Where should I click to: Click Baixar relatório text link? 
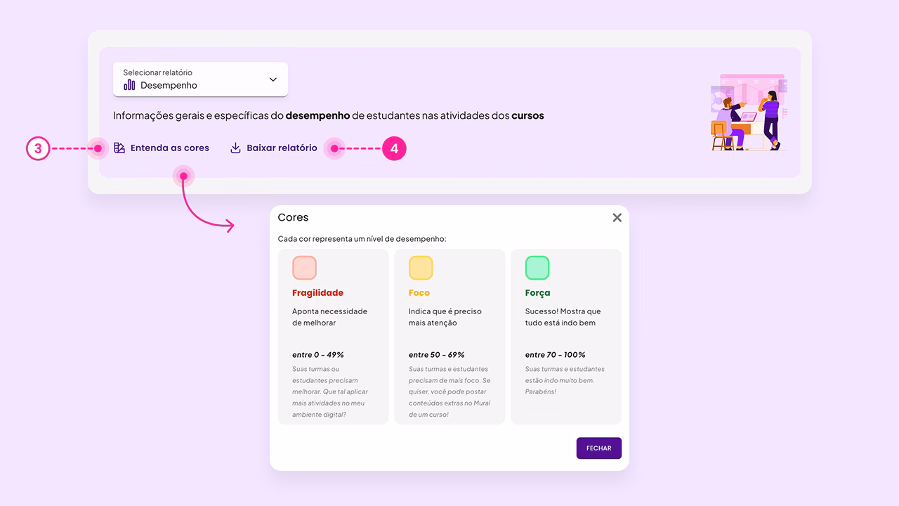pos(282,148)
